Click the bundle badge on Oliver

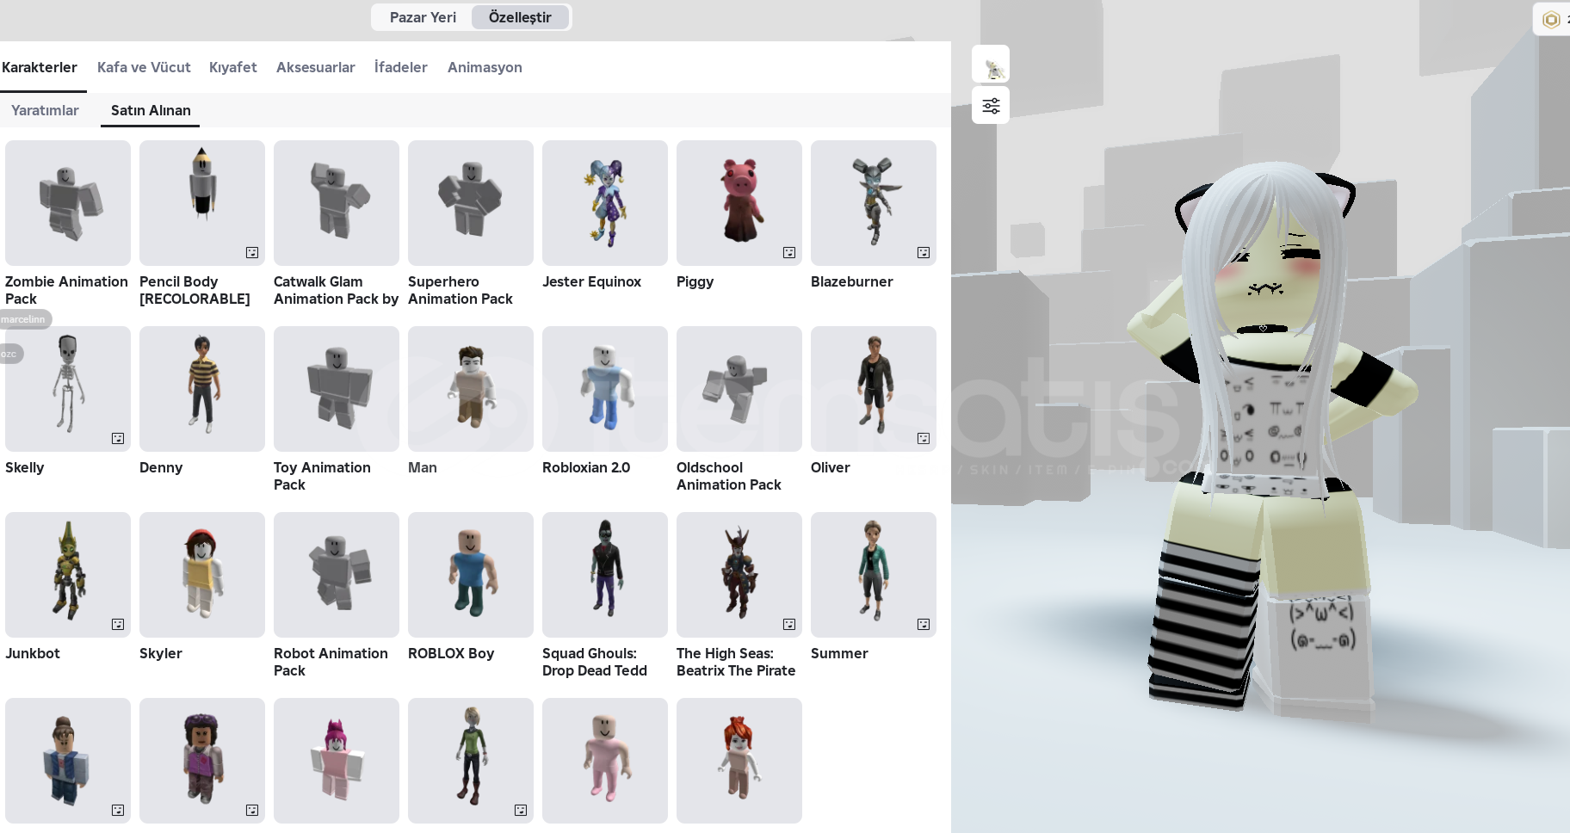coord(924,438)
